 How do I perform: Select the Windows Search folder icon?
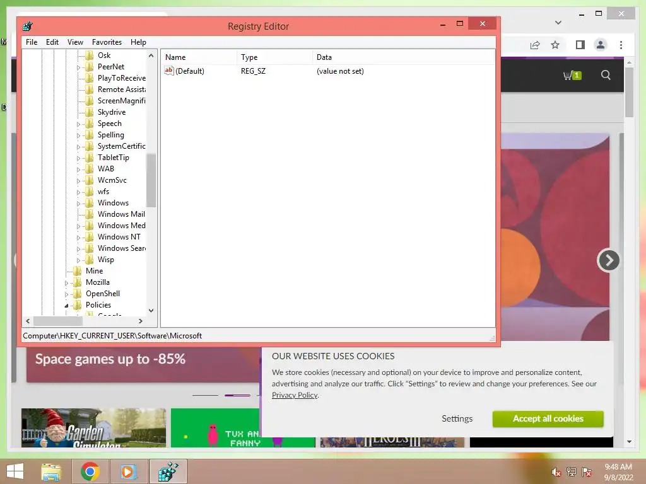[x=90, y=248]
